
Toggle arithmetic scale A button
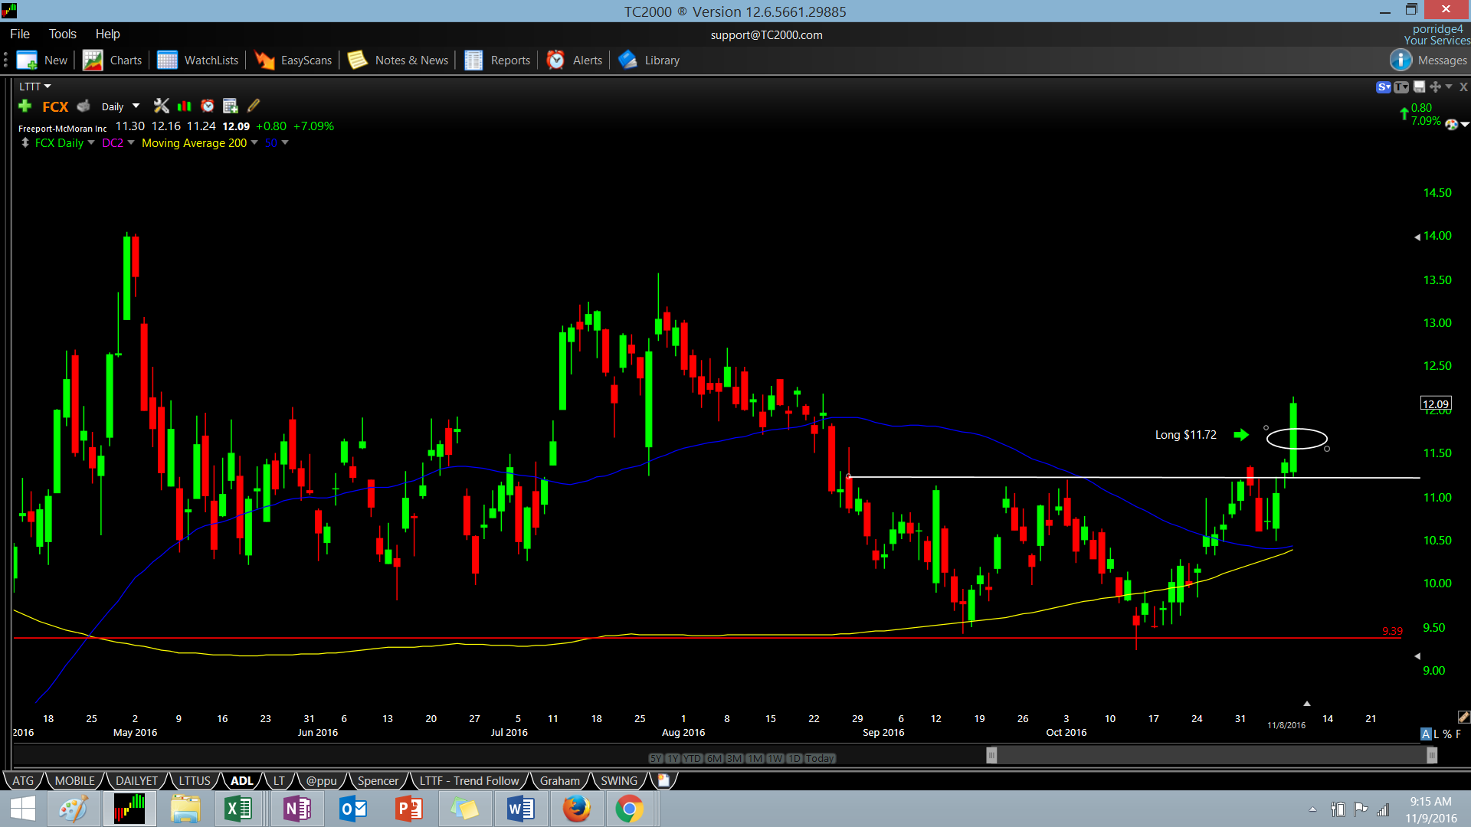pos(1426,734)
